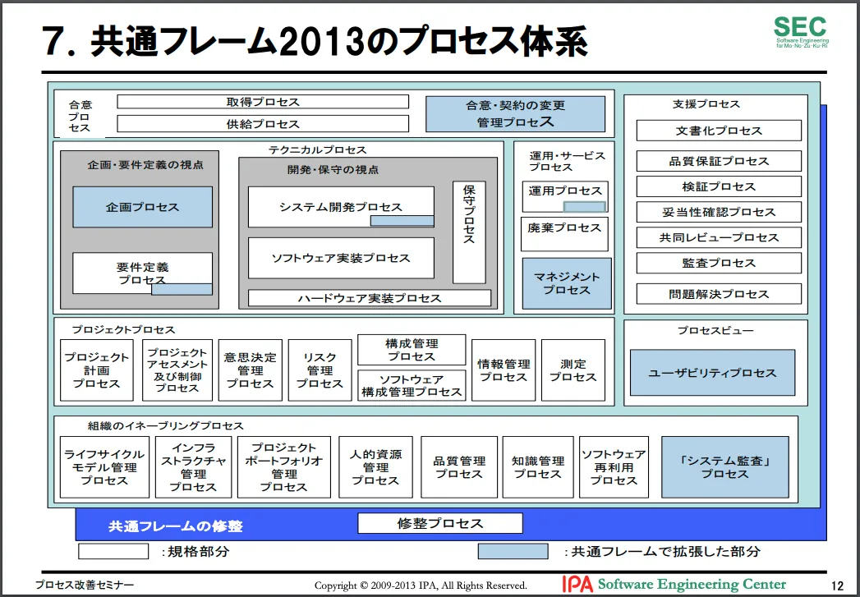The width and height of the screenshot is (860, 597).
Task: Select the 供給プロセス box
Action: [x=263, y=124]
